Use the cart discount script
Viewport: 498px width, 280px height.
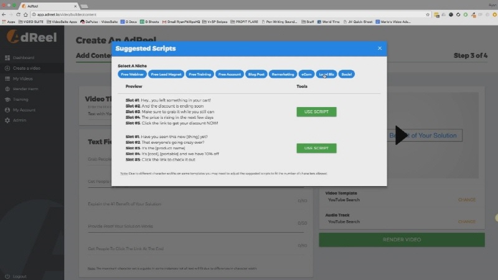(316, 112)
